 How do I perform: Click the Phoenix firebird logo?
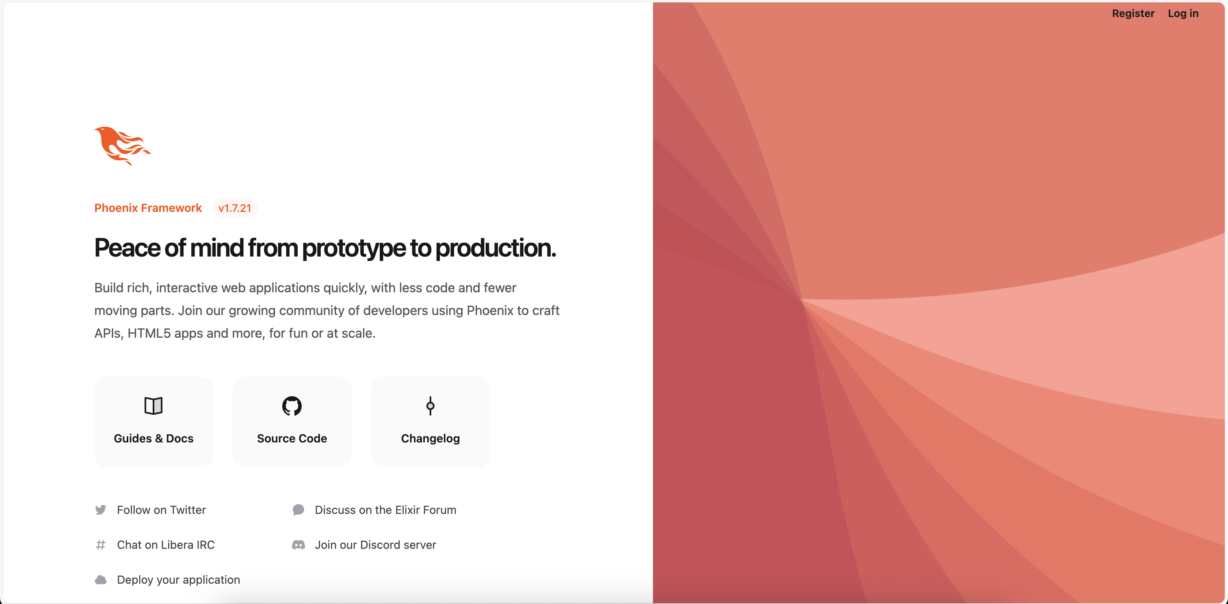(x=123, y=146)
